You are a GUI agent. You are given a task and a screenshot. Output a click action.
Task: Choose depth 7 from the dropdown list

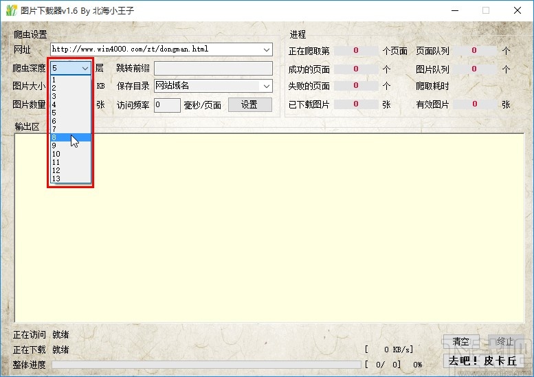pos(71,129)
